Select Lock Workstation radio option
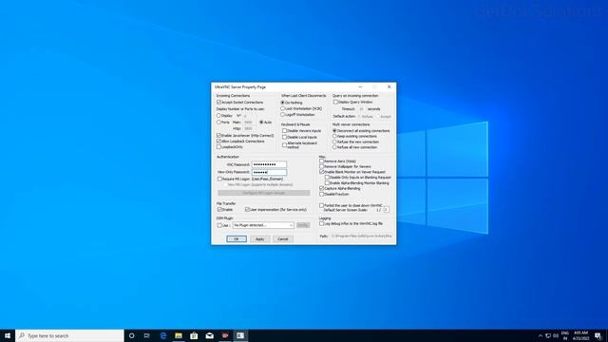Viewport: 608px width, 342px height. (283, 108)
